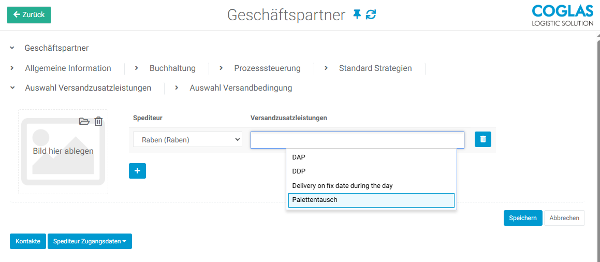Add a new row with the plus button

(x=137, y=171)
